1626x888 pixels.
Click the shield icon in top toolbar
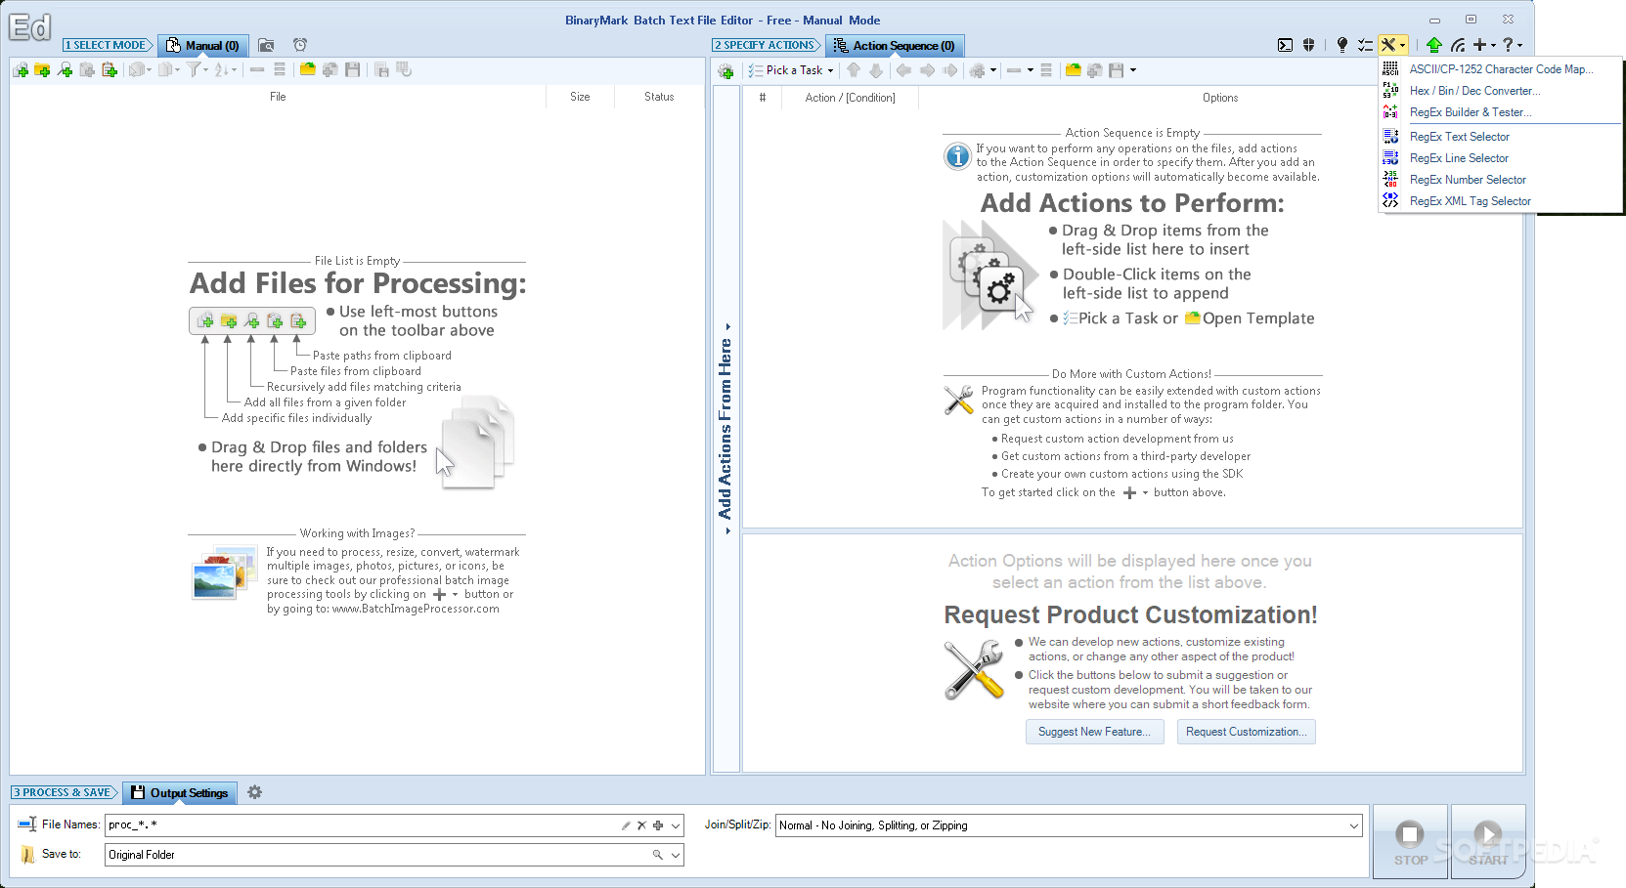[x=1308, y=45]
